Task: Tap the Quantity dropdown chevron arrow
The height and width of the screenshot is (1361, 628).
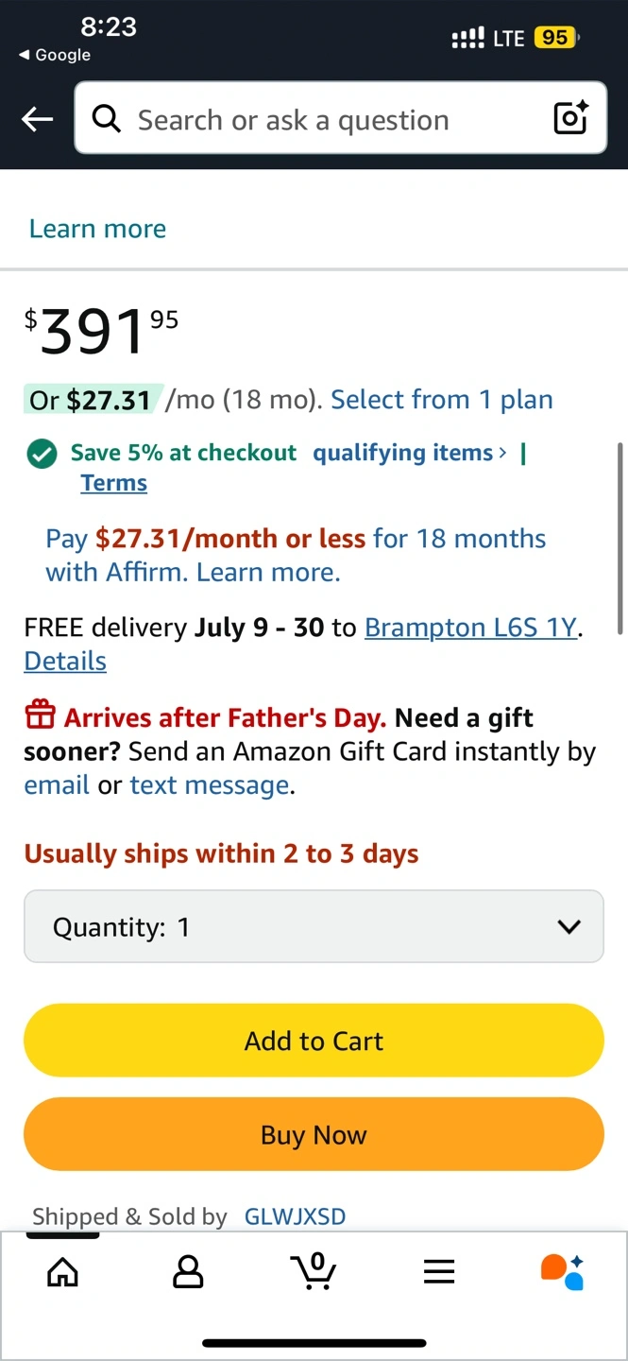Action: coord(569,927)
